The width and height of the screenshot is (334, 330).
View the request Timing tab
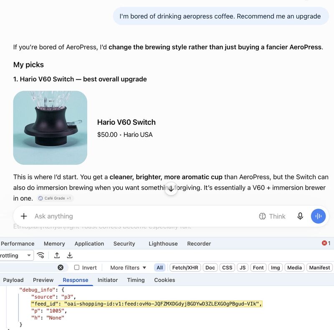[136, 280]
